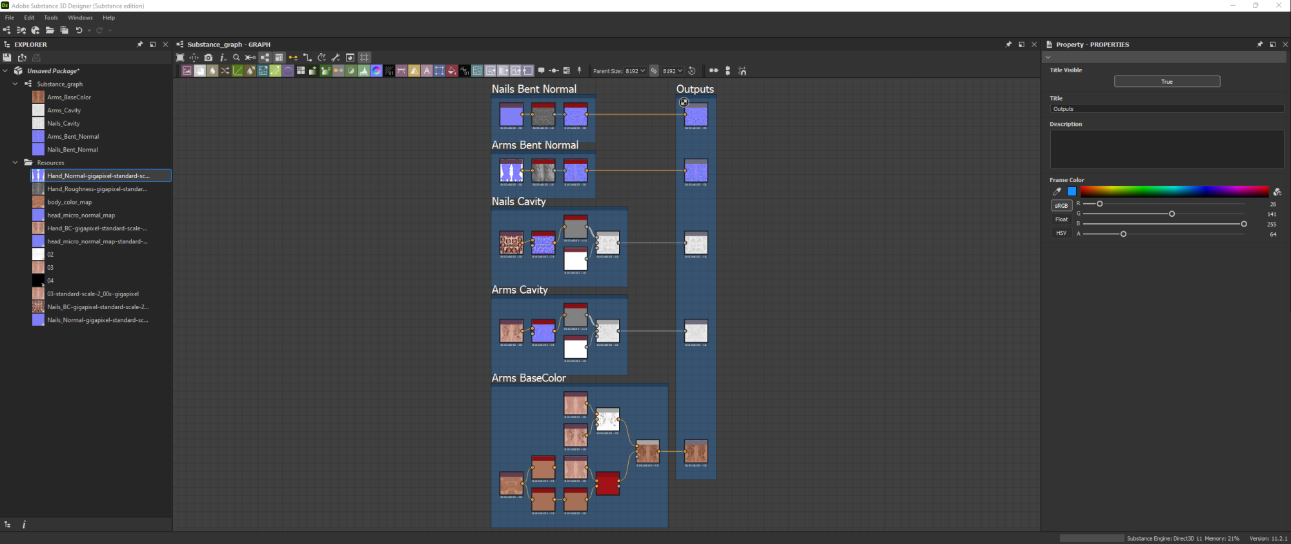Screen dimensions: 1291x544
Task: Select the Nails_Cavity output in Explorer
Action: pyautogui.click(x=63, y=123)
